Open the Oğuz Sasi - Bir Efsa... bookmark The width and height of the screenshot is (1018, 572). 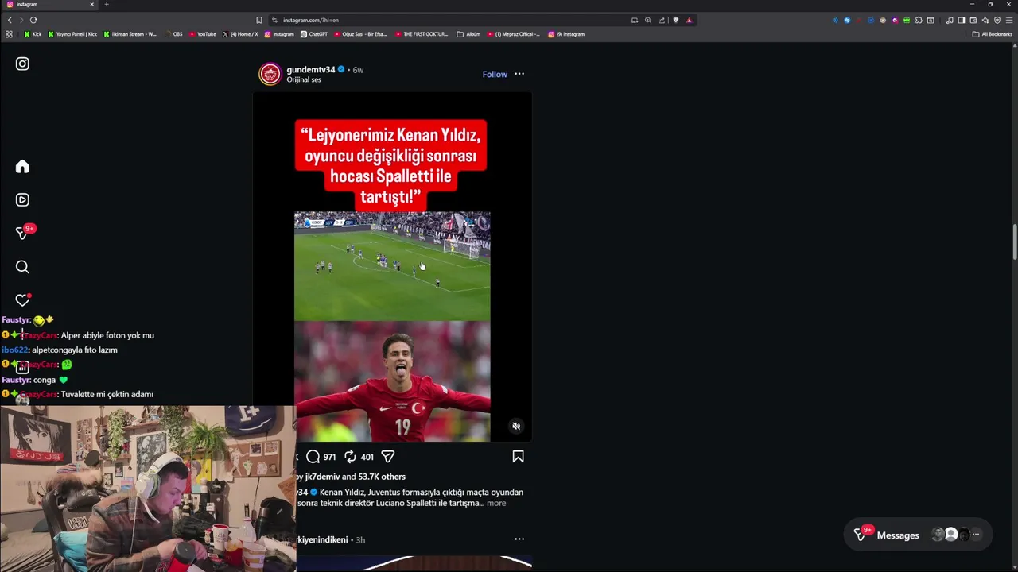(361, 34)
